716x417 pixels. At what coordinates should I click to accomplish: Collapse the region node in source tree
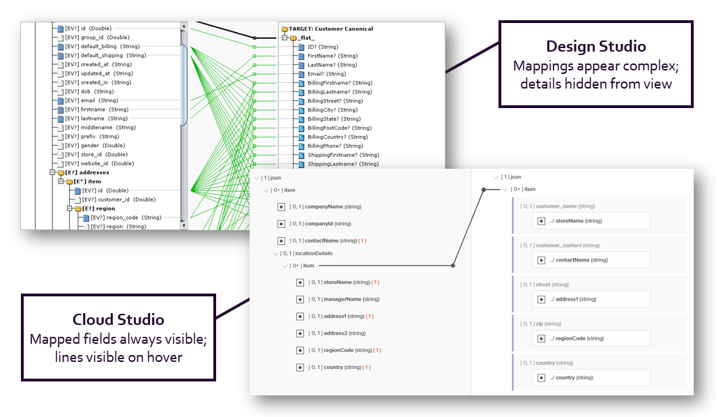[70, 208]
